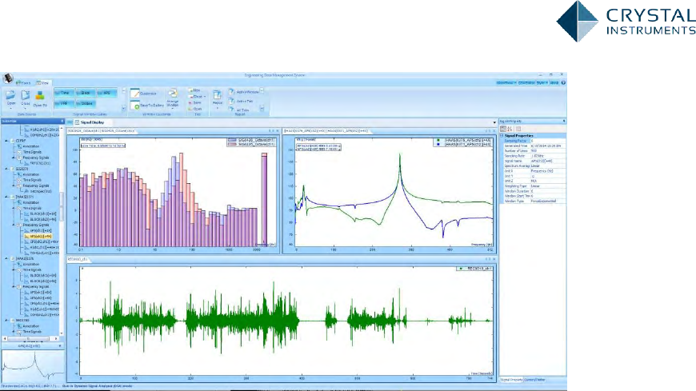Open the document tab list dropdown arrow
696x391 pixels.
[x=494, y=122]
